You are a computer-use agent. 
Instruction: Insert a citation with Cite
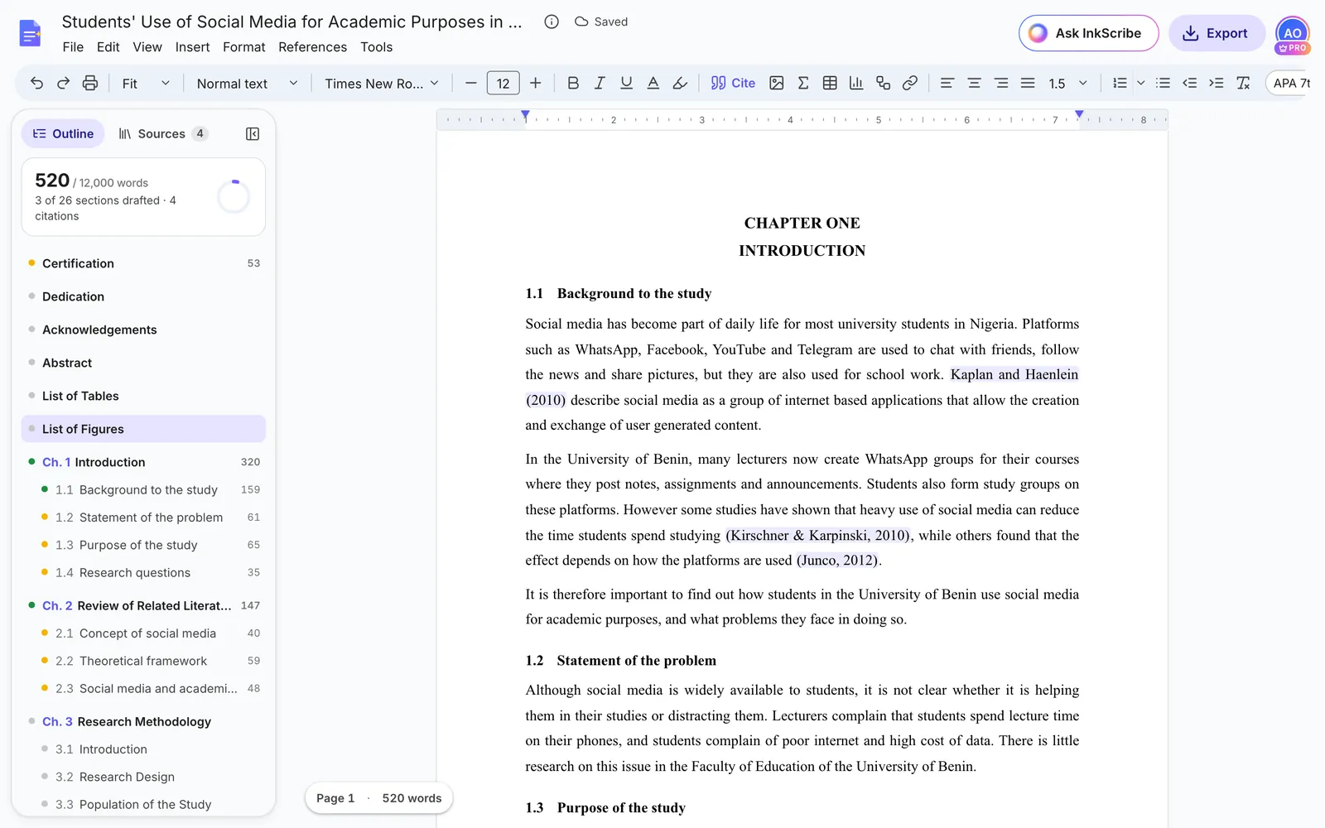coord(733,83)
